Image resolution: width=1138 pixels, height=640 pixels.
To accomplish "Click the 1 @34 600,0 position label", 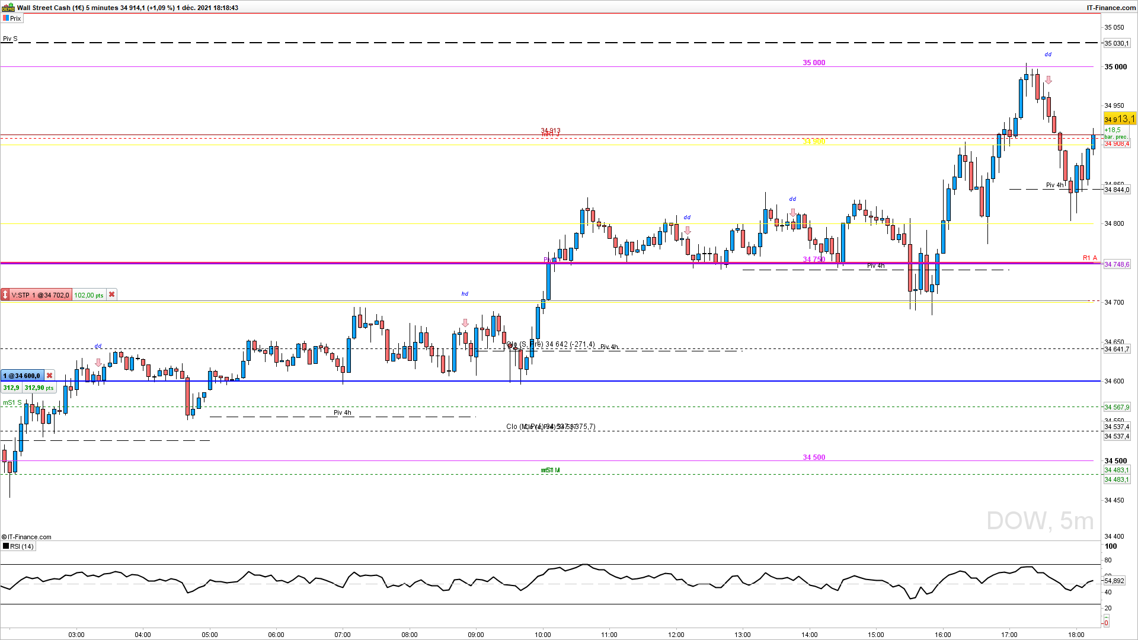I will (22, 376).
